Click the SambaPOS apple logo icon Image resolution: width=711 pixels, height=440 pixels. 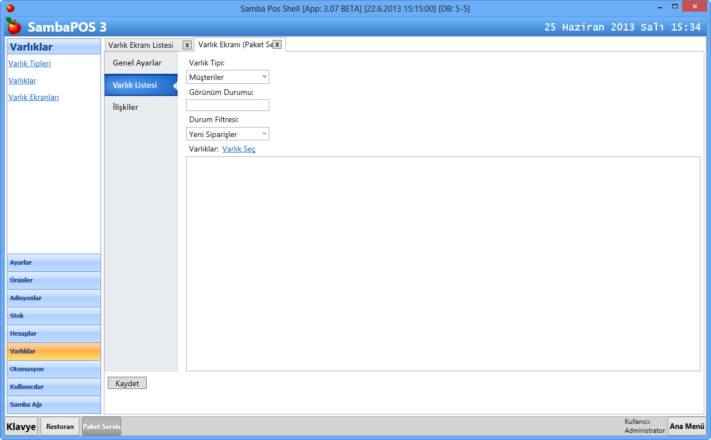(x=13, y=26)
